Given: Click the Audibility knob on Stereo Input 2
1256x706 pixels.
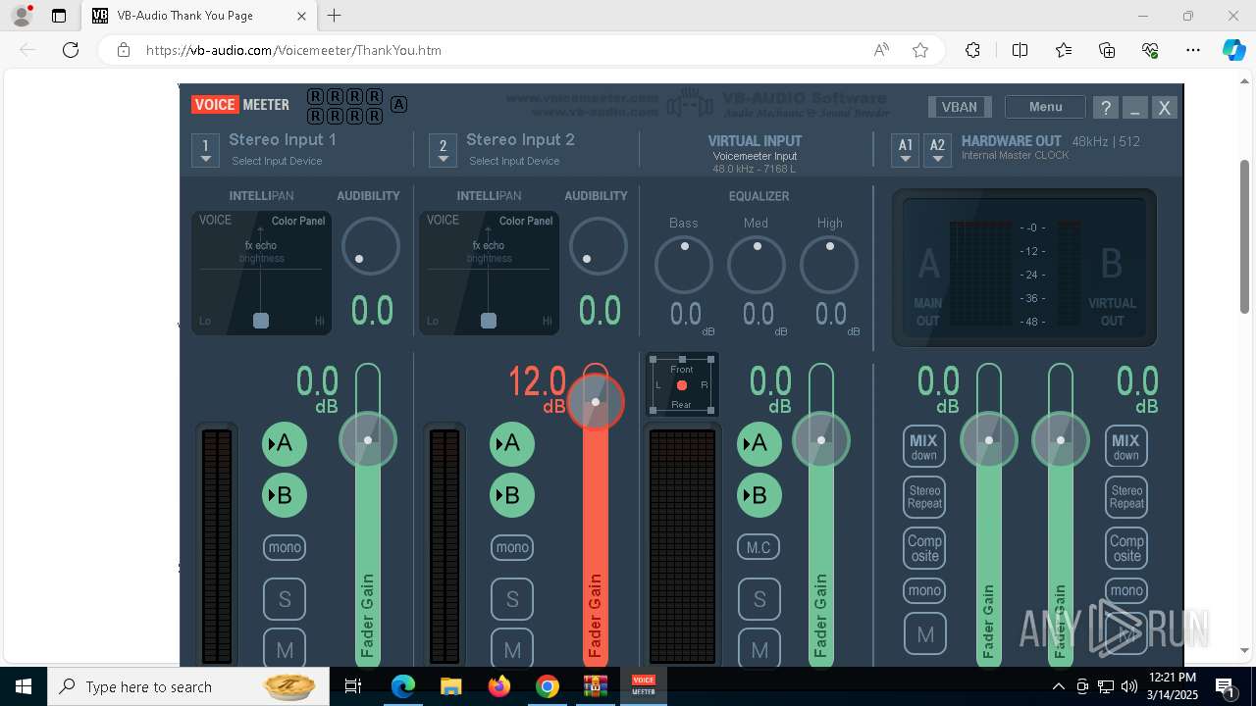Looking at the screenshot, I should [598, 246].
